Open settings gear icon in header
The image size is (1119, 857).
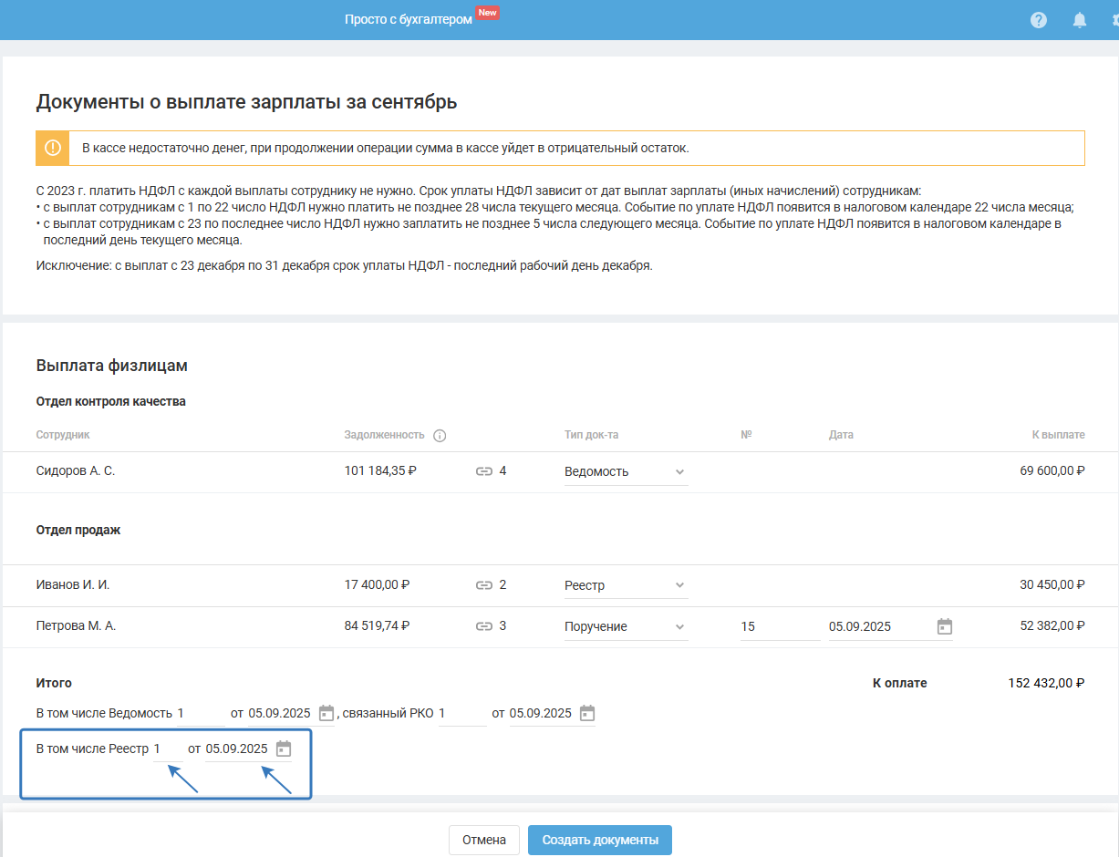coord(1115,20)
